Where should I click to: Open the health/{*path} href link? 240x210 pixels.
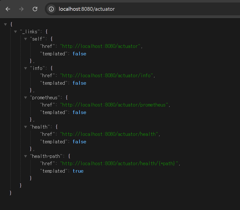coord(119,163)
